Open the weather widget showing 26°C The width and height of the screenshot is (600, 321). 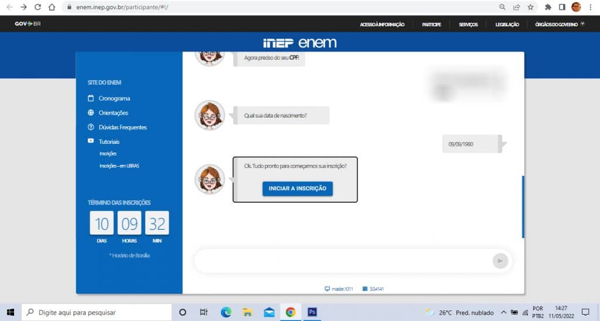(x=460, y=313)
